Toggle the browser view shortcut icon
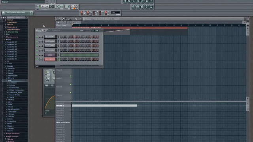 [146, 7]
